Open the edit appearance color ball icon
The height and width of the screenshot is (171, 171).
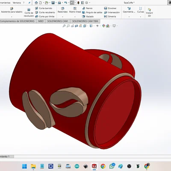[103, 26]
